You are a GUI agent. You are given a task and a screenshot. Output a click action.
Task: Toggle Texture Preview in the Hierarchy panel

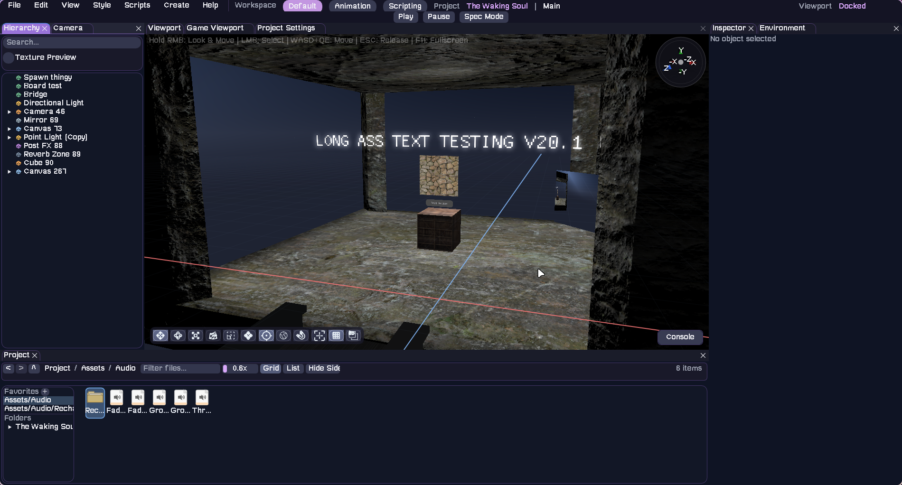(9, 57)
